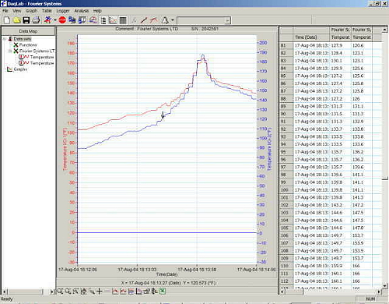
Task: Click first Temperat column header in table
Action: 340,37
